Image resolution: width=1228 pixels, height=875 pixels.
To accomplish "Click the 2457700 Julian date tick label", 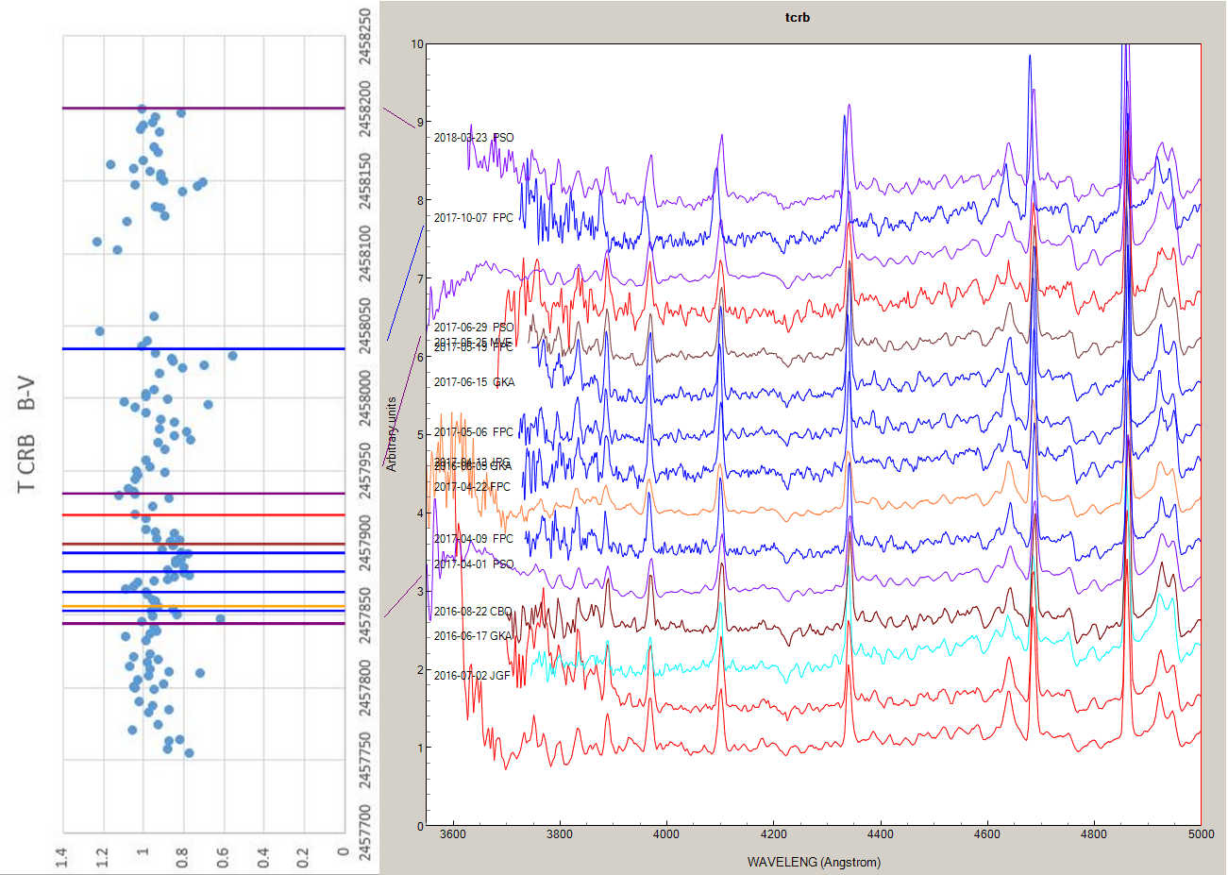I will [x=366, y=833].
